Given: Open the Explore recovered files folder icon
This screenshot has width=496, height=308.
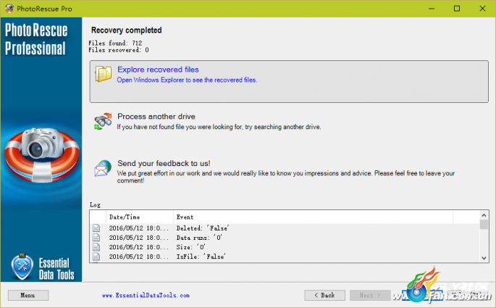Looking at the screenshot, I should (103, 74).
